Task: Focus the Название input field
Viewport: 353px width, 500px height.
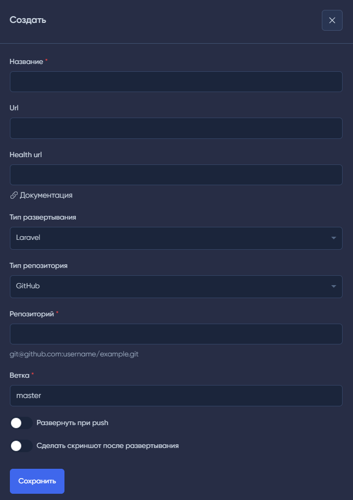Action: [x=176, y=82]
